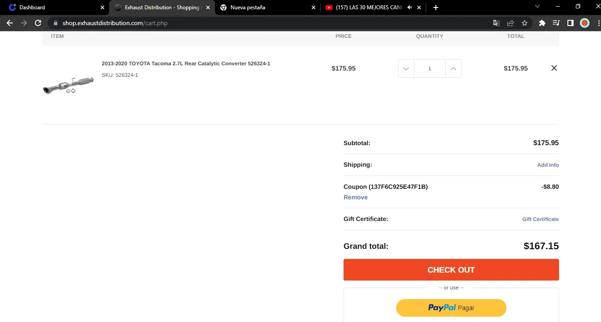Screen dimensions: 601x322
Task: Mute the YouTube tab speaker icon
Action: pyautogui.click(x=410, y=7)
